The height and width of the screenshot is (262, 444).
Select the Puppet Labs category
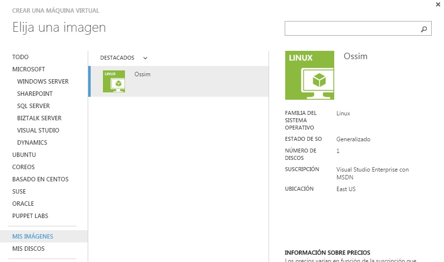30,216
